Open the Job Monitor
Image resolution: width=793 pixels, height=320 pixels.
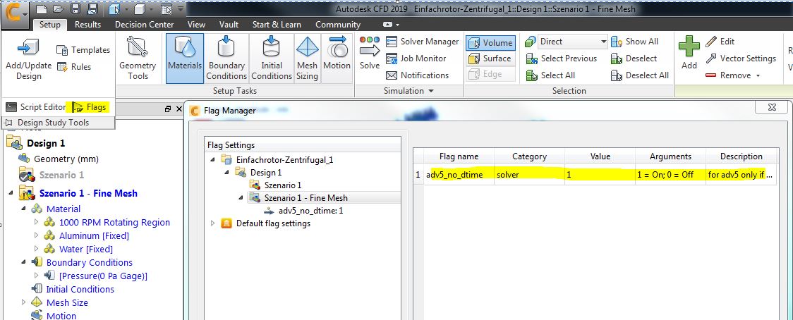click(416, 58)
